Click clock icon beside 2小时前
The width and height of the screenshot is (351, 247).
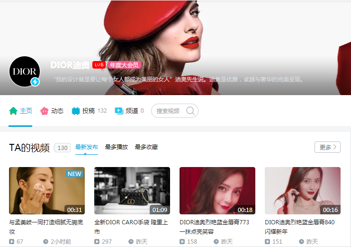pos(45,242)
